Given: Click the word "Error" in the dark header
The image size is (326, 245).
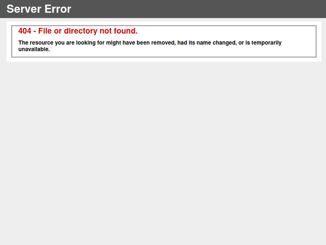Looking at the screenshot, I should tap(58, 9).
